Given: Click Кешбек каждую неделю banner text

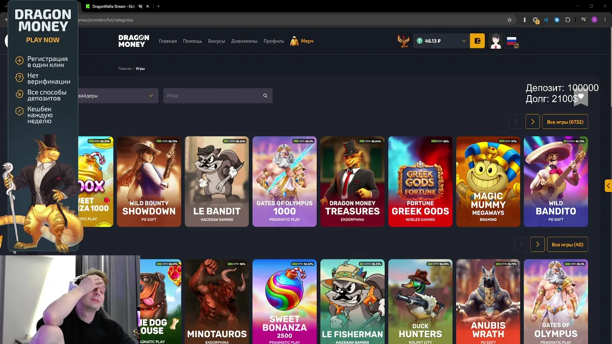Looking at the screenshot, I should point(40,115).
